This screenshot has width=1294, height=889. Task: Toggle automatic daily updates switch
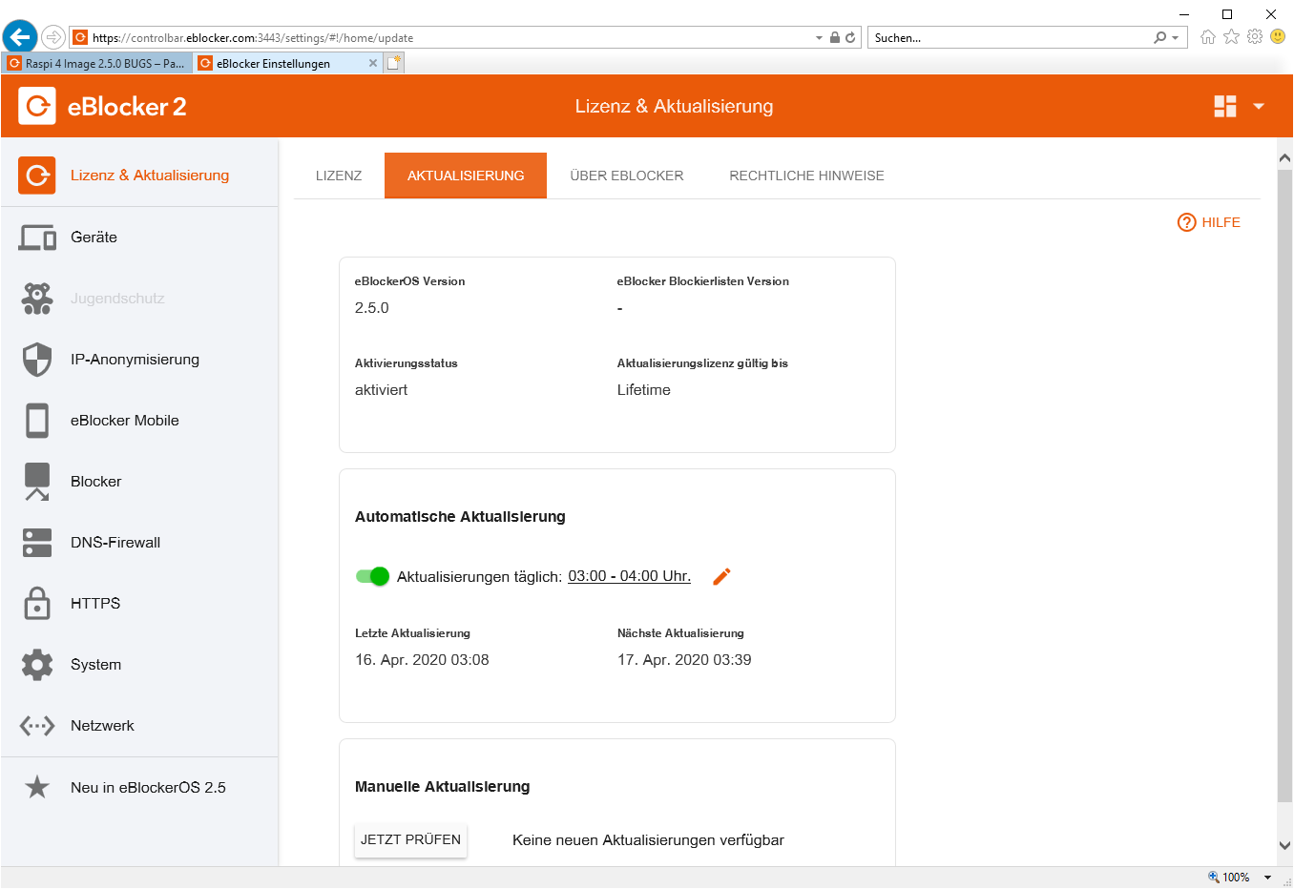372,576
